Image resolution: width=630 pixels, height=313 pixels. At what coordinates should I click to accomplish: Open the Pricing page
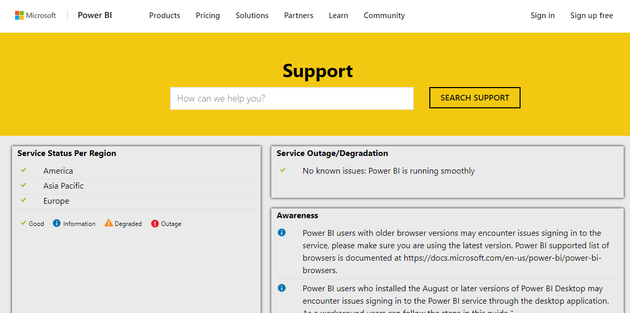[x=208, y=16]
